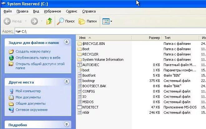Click the Мои документы icon
Screen dimensions: 206x129
point(11,97)
